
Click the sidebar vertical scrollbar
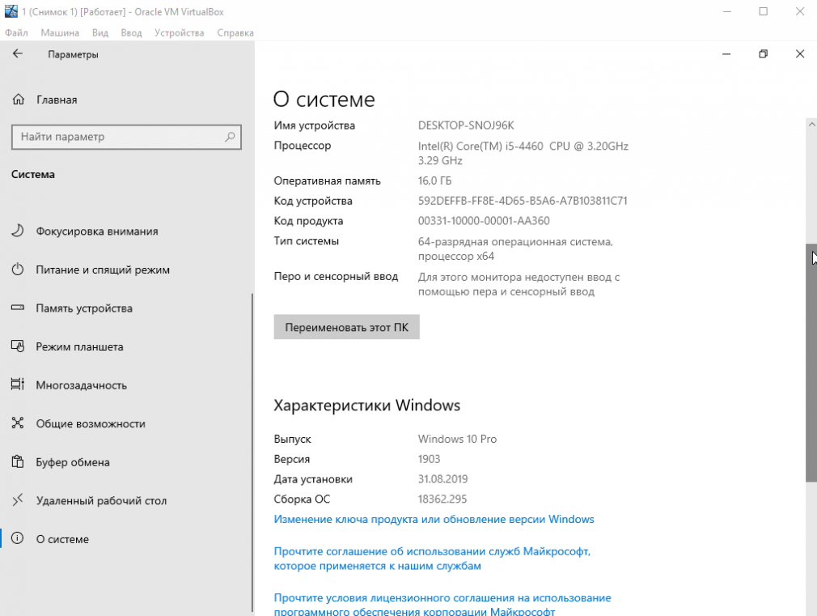click(x=252, y=452)
